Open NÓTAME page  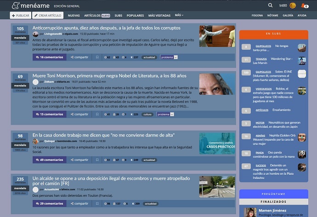(273, 15)
